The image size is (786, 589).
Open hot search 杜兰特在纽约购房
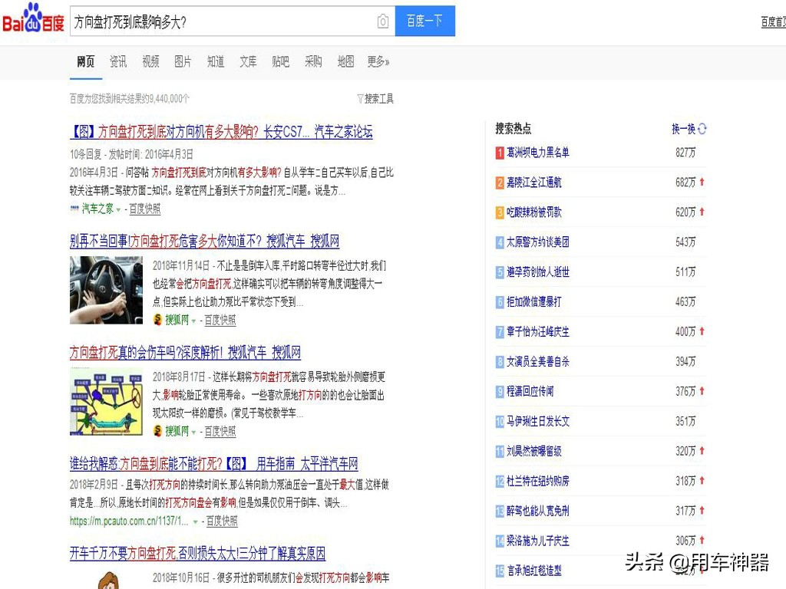[538, 482]
